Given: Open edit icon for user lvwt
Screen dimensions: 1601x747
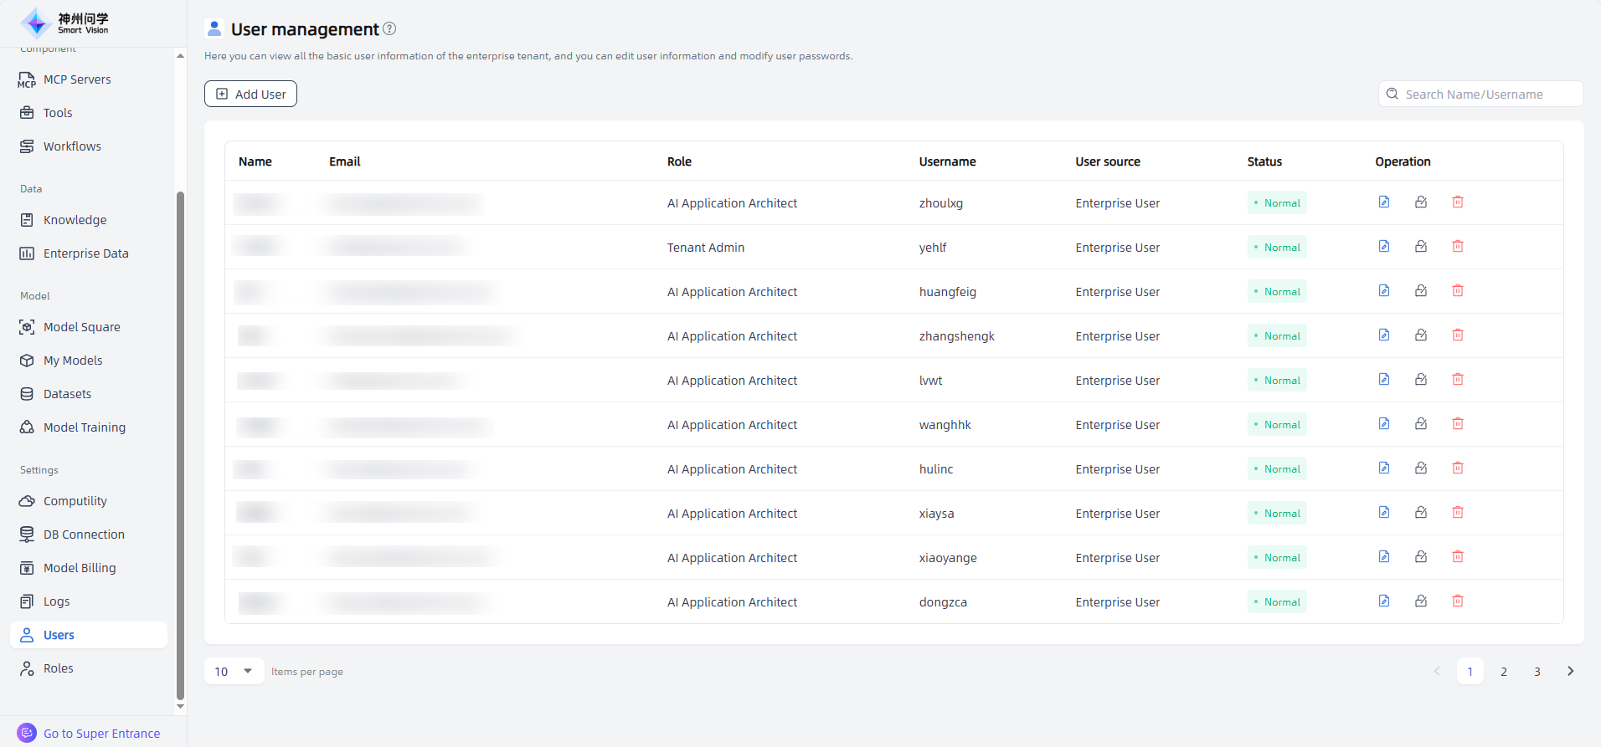Looking at the screenshot, I should tap(1384, 380).
